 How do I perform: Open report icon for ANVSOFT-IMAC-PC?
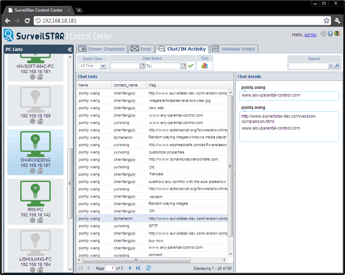coord(40,77)
